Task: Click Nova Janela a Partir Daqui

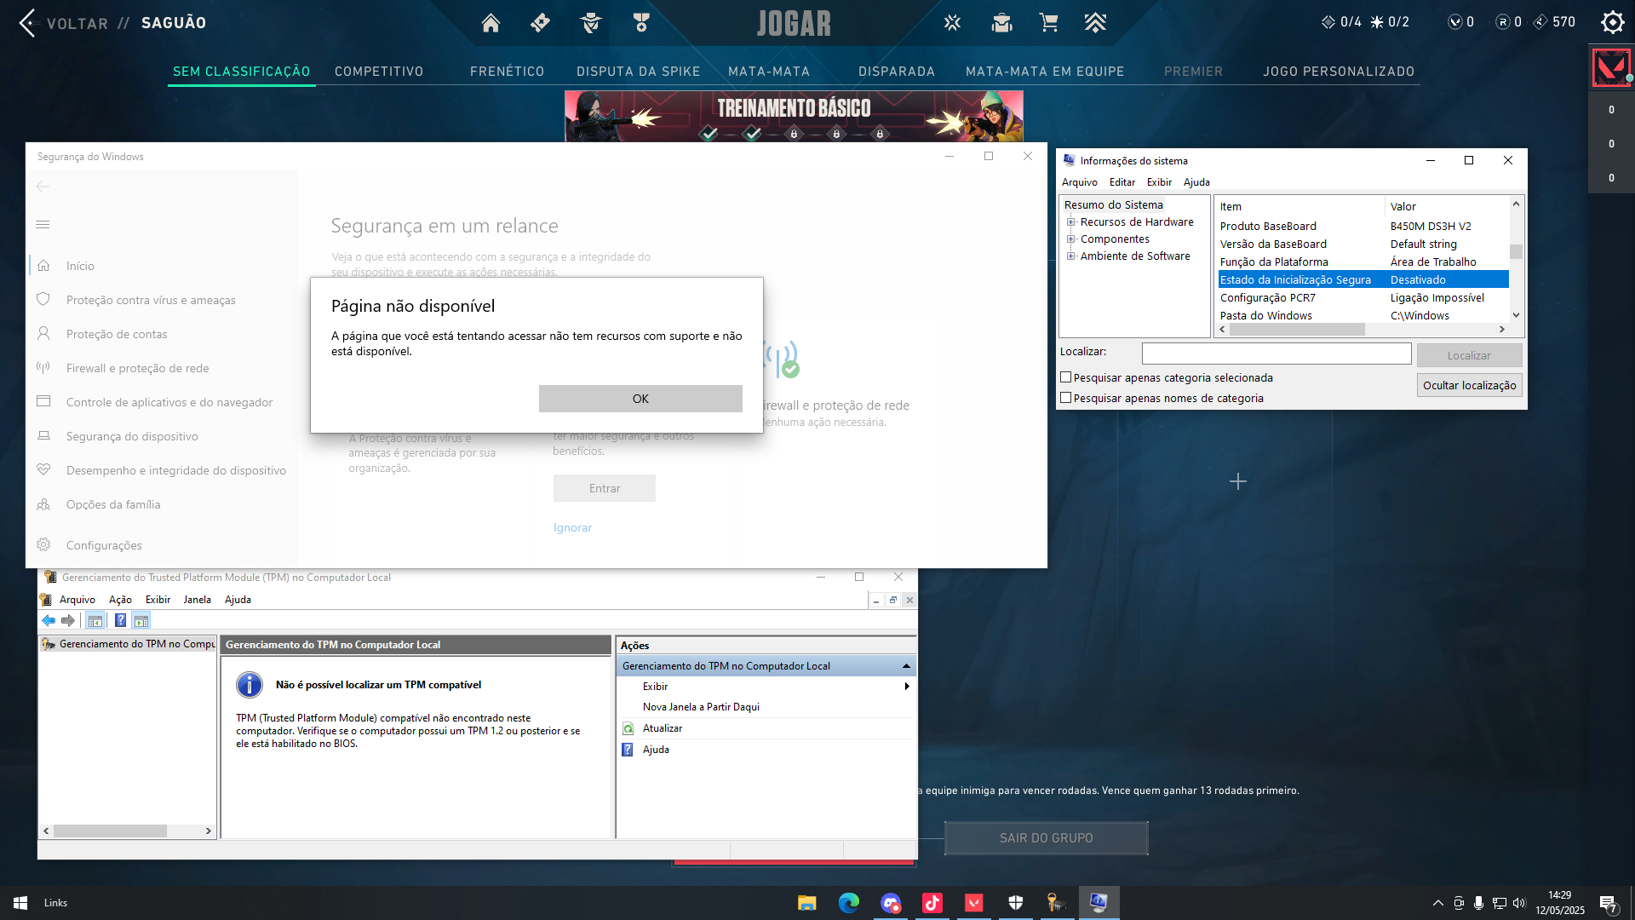Action: pos(701,707)
